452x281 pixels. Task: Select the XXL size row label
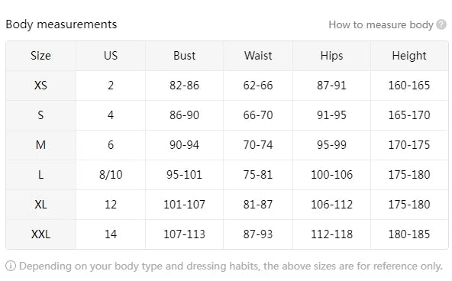pos(40,234)
